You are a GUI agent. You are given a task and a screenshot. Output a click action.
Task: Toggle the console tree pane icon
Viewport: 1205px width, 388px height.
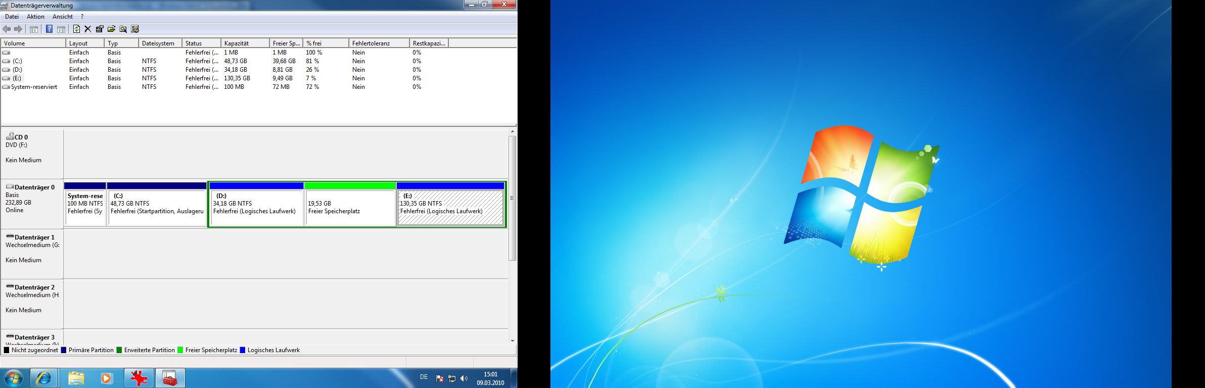[x=34, y=29]
